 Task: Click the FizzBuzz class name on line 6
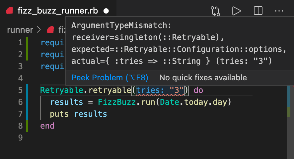[x=117, y=102]
